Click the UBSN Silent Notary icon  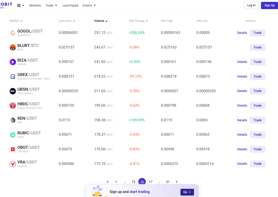tap(13, 91)
